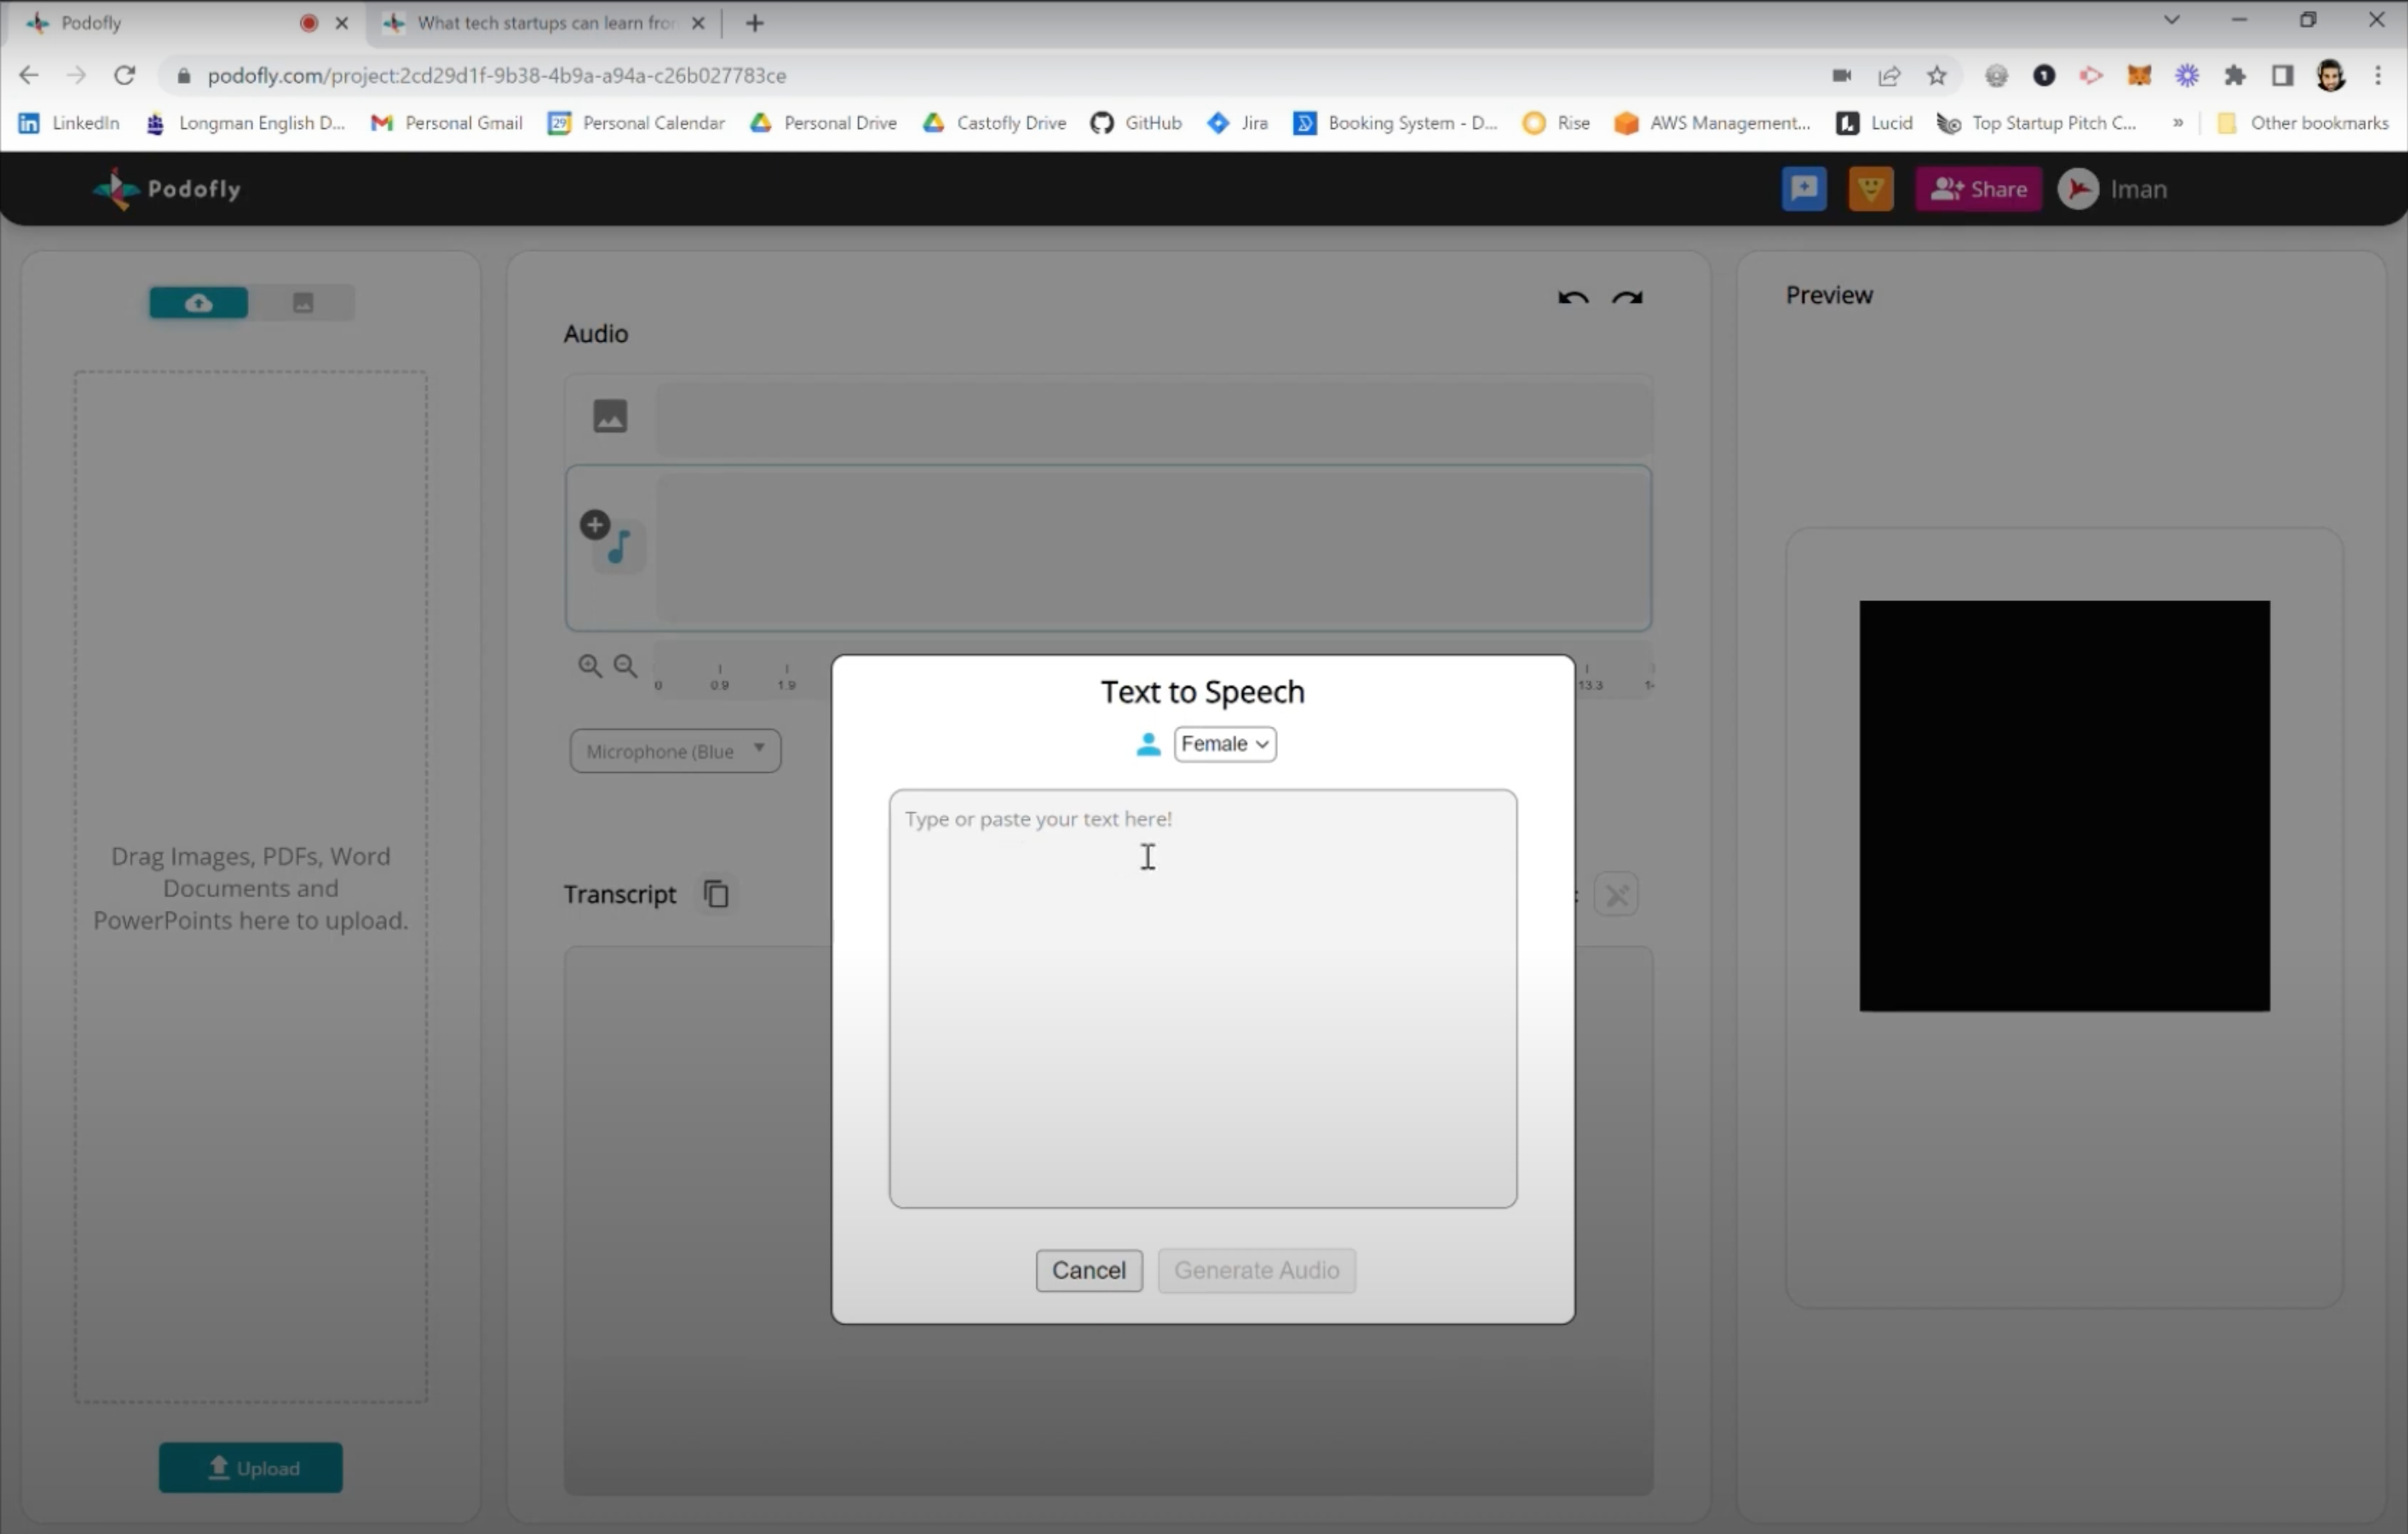
Task: Open the Extensions puzzle icon
Action: click(2235, 75)
